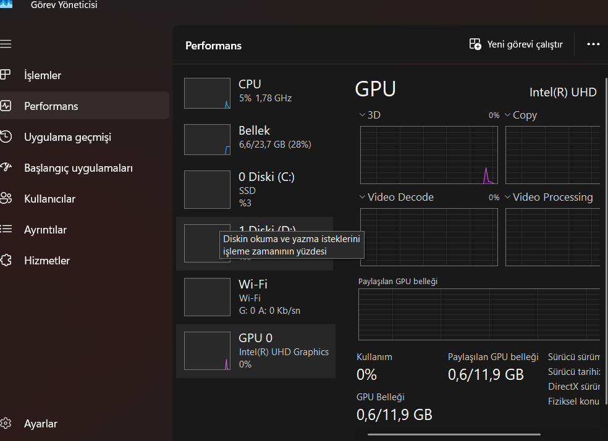Select the 0 Diski (C:) entry
The height and width of the screenshot is (441, 608).
coord(255,189)
